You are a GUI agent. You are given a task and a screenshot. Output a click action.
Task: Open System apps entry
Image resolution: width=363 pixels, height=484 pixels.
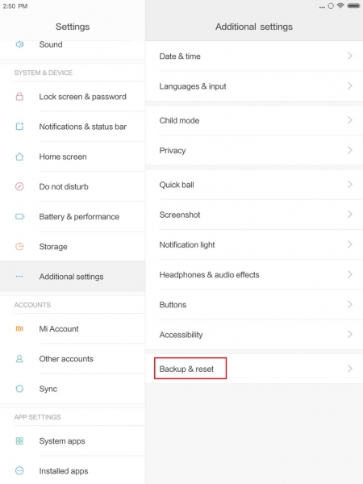tap(73, 440)
